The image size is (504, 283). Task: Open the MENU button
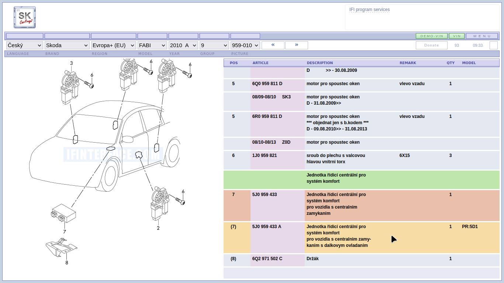point(482,36)
